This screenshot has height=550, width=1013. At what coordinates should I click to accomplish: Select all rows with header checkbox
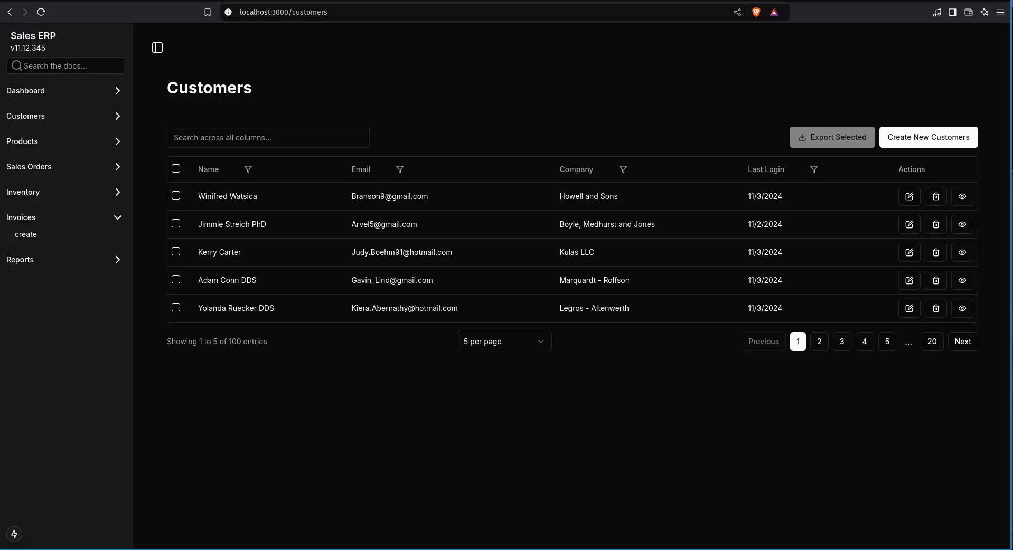[176, 168]
